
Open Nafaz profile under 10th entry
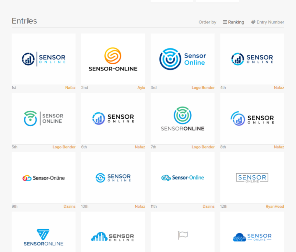click(x=140, y=206)
